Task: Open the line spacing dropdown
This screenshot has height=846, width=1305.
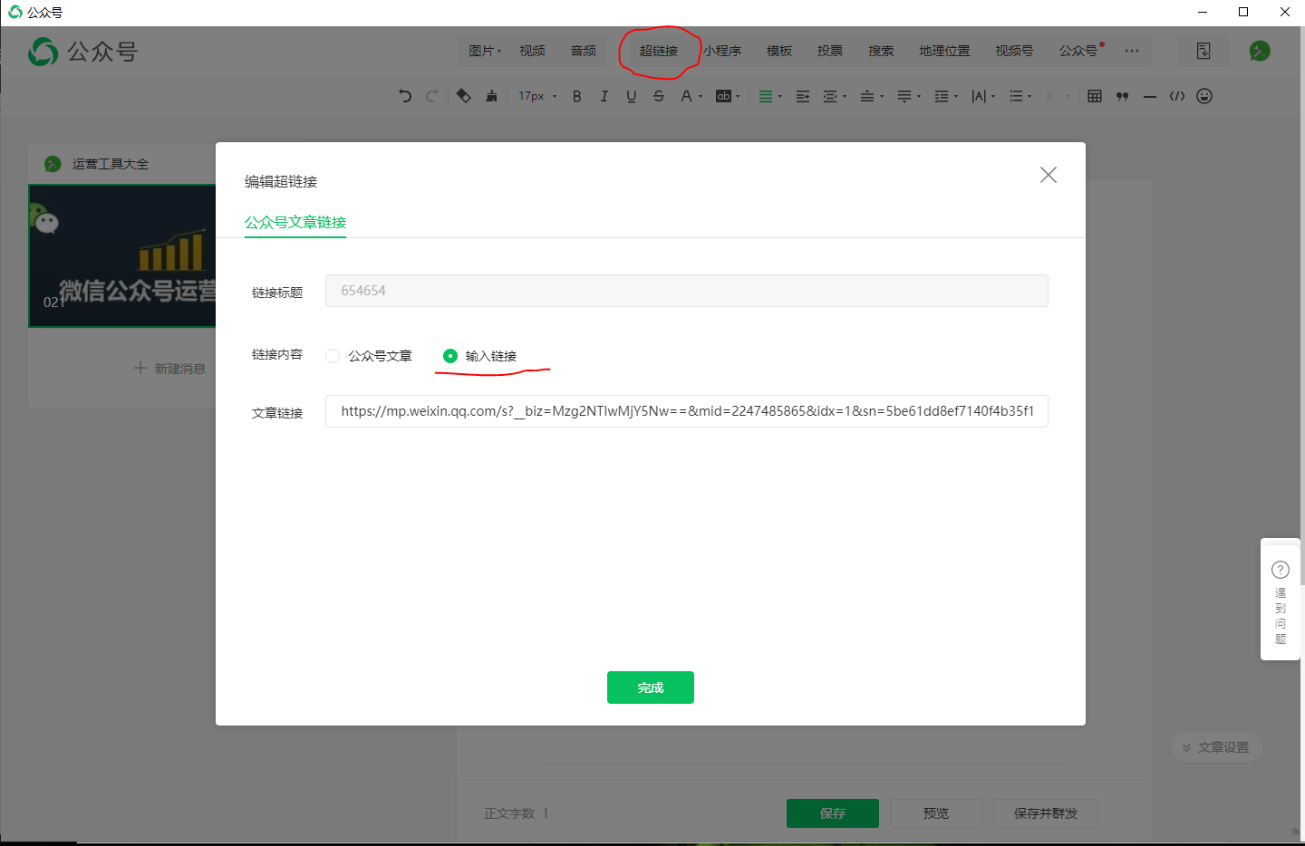Action: 945,96
